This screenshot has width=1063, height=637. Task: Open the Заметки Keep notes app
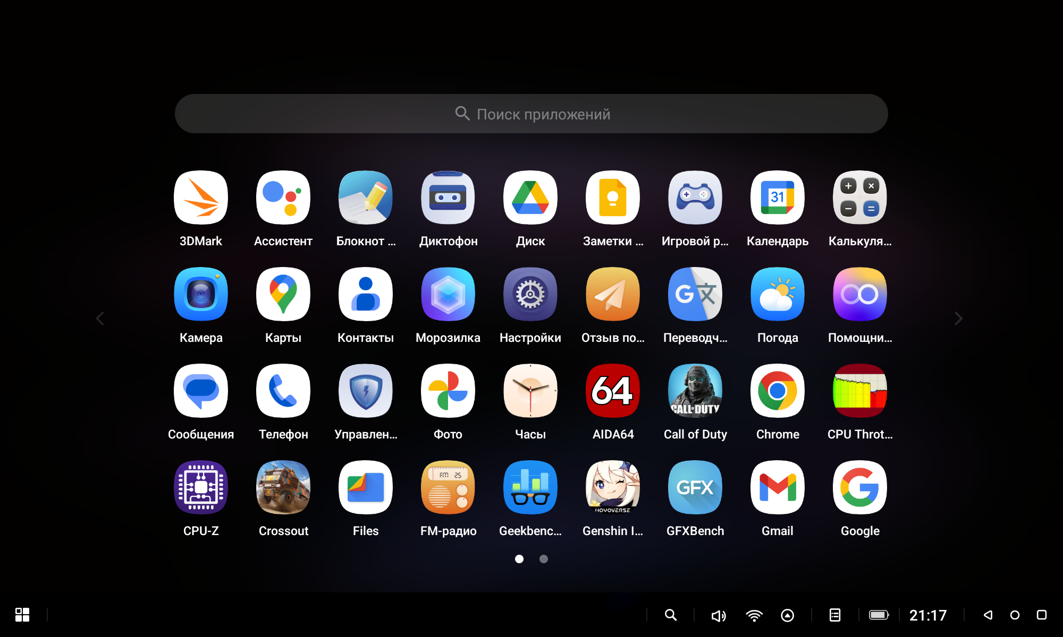[x=613, y=197]
